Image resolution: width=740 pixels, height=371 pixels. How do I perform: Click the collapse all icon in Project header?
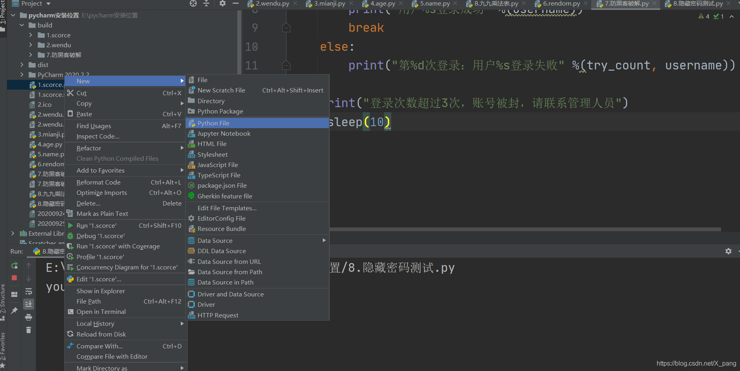(x=206, y=4)
